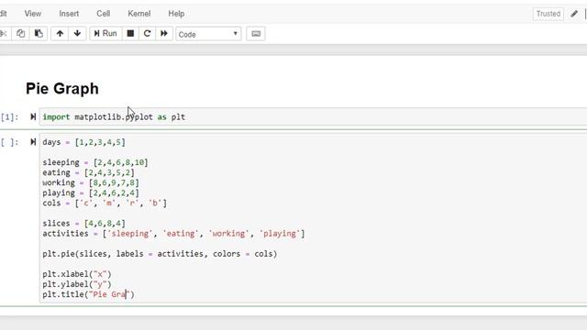This screenshot has height=330, width=587.
Task: Run the days cell via its run icon
Action: 33,142
